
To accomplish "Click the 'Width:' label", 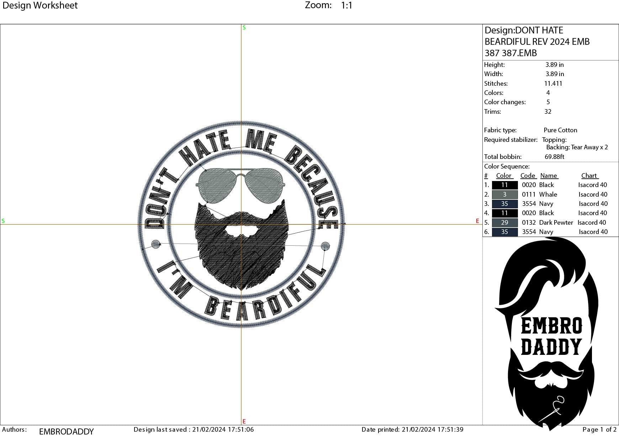I will (x=493, y=74).
